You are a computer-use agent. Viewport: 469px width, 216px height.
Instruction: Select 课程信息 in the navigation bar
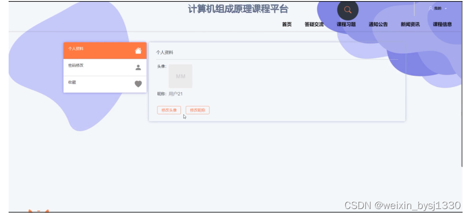(x=442, y=25)
